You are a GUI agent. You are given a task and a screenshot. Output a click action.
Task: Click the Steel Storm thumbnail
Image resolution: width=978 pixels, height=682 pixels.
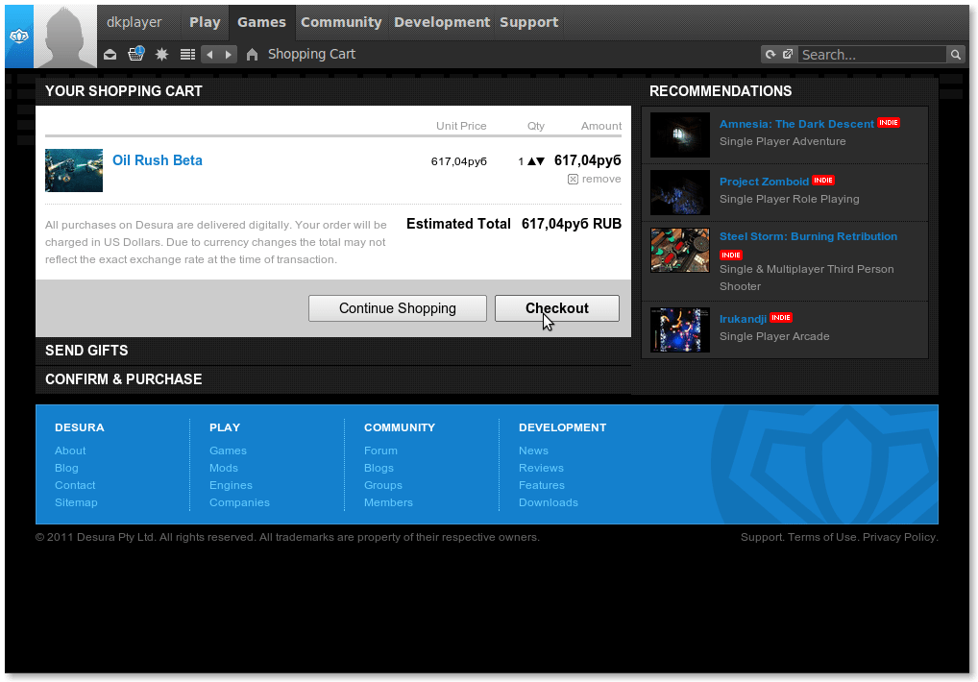point(680,250)
